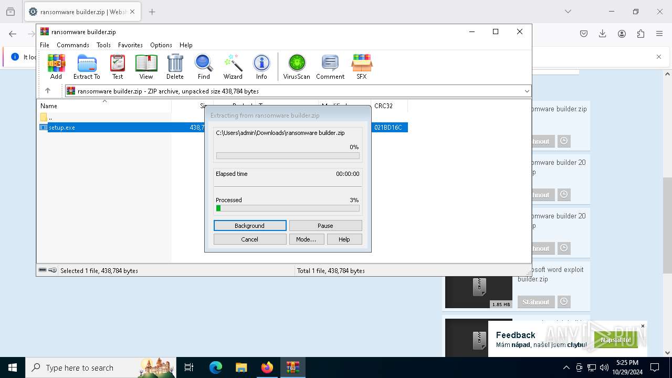Open Firefox downloads icon

603,34
